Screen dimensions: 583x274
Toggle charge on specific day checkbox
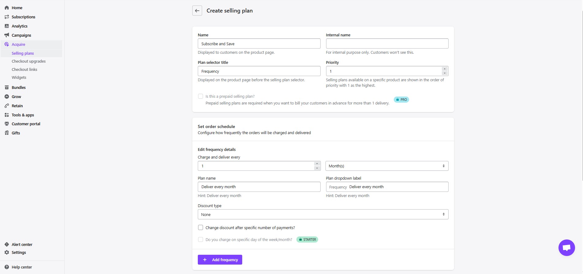tap(201, 239)
